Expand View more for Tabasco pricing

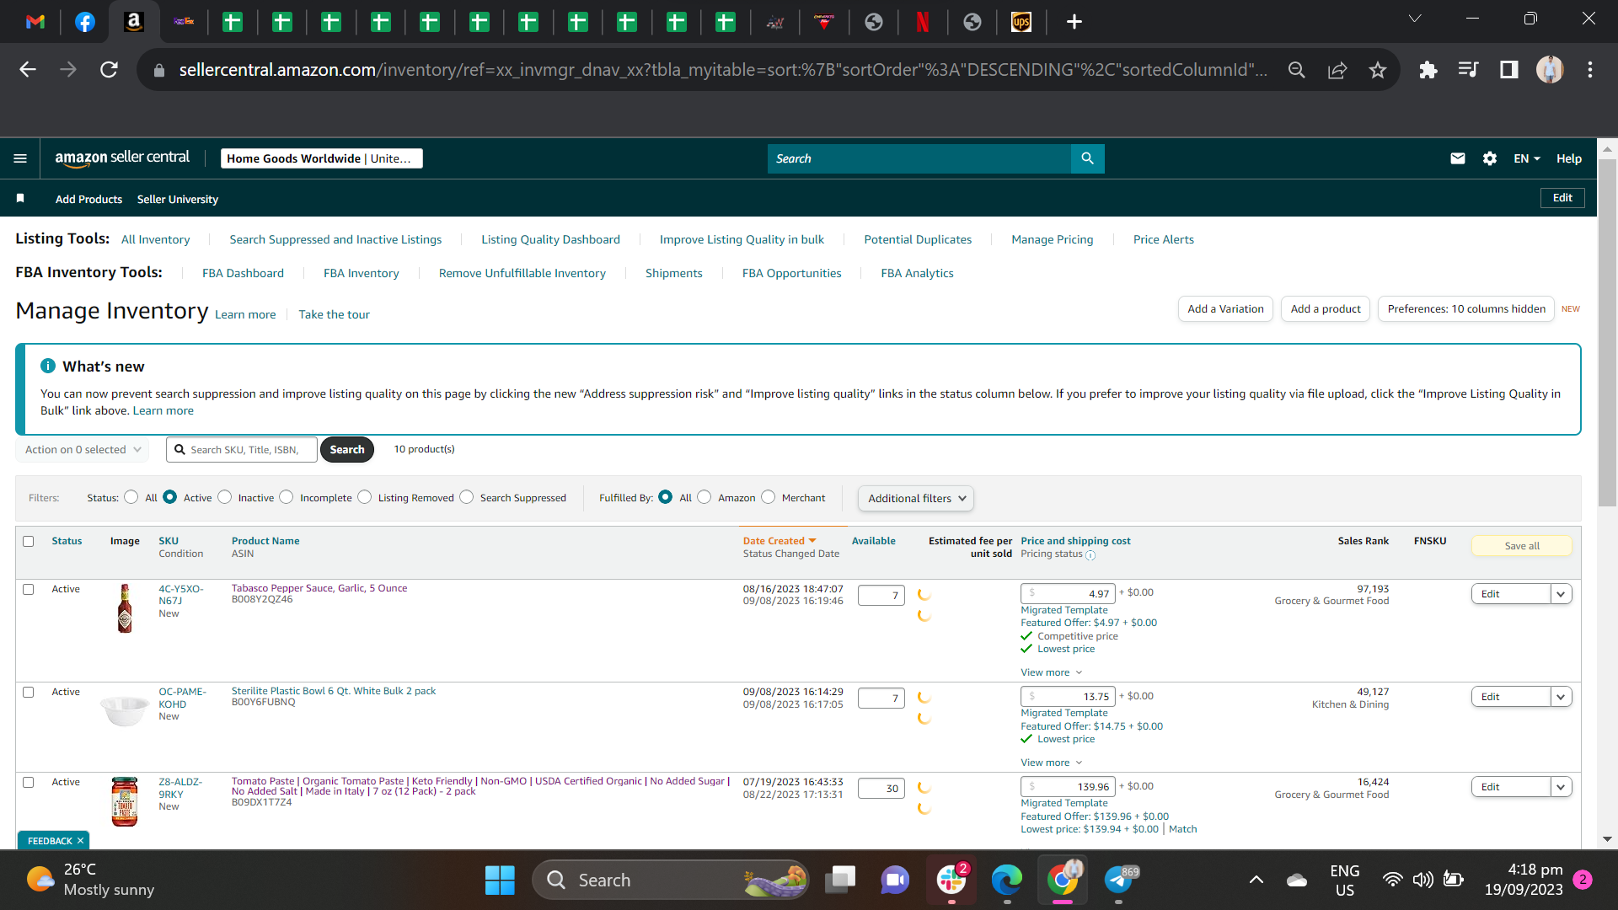click(x=1051, y=672)
